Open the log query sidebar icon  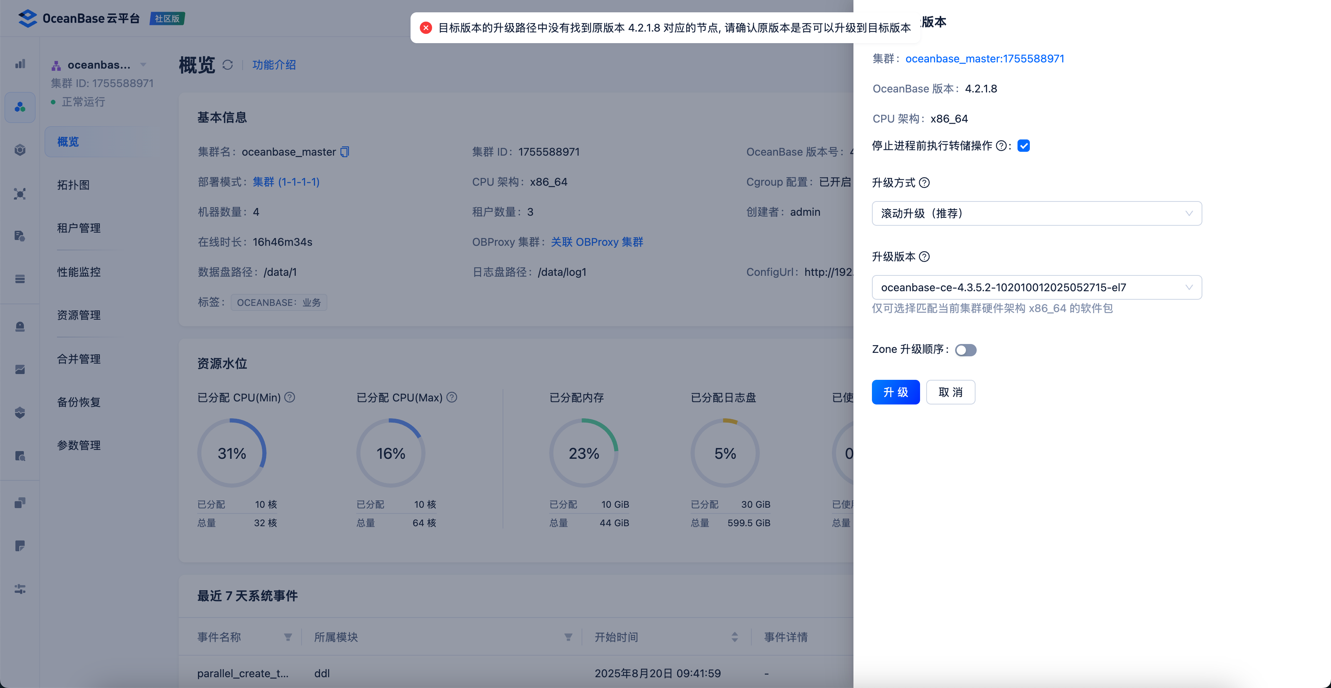coord(20,456)
